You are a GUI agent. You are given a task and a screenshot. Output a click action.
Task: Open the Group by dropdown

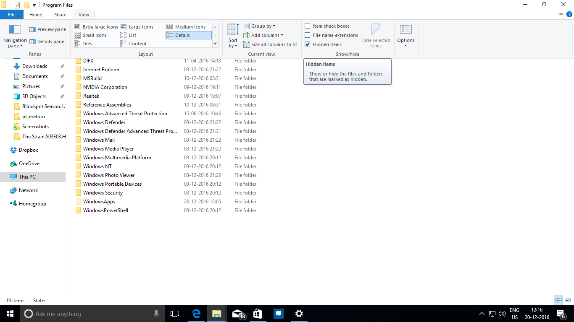(x=259, y=26)
